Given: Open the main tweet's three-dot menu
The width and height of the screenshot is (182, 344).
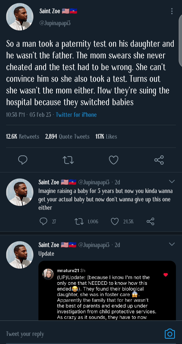Looking at the screenshot, I should [172, 11].
